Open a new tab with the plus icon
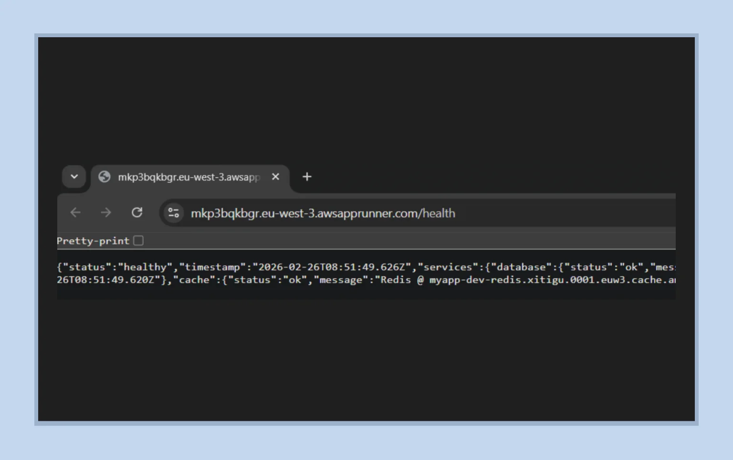 coord(307,177)
